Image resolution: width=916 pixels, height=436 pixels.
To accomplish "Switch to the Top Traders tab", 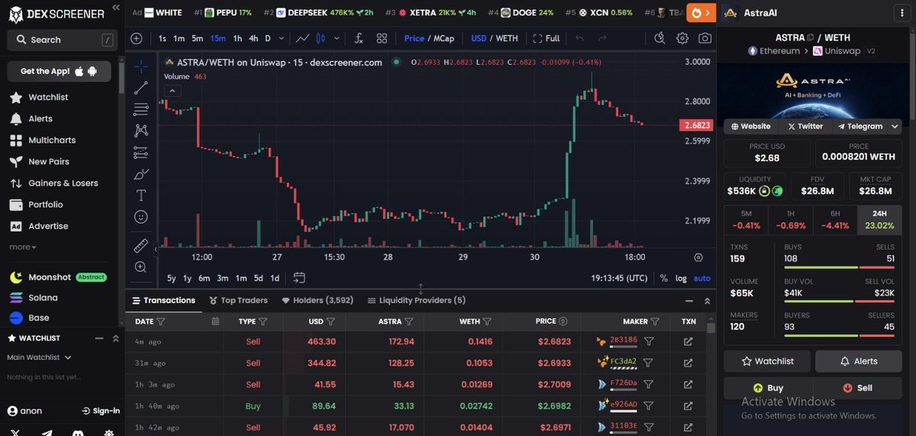I will pyautogui.click(x=238, y=301).
